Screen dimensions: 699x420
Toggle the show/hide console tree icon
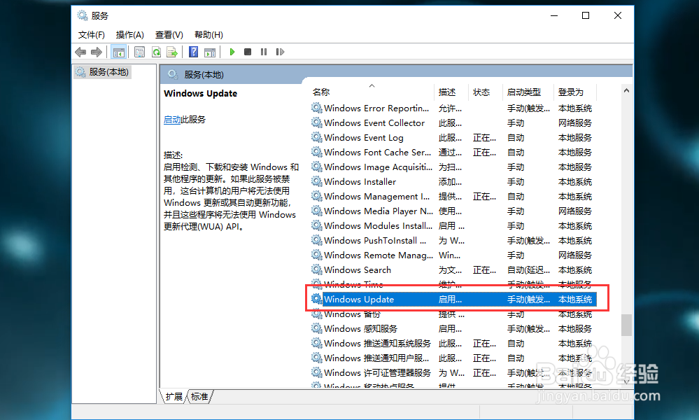(118, 52)
